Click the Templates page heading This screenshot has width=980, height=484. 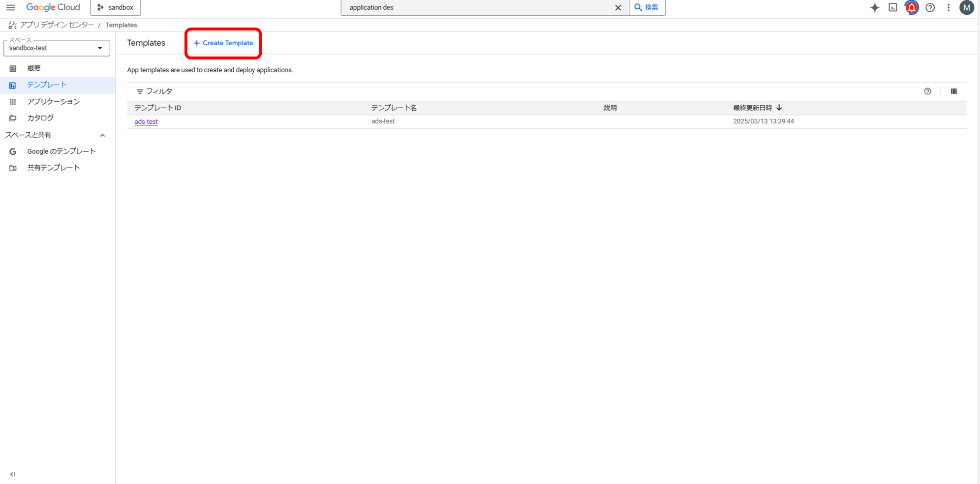point(146,43)
